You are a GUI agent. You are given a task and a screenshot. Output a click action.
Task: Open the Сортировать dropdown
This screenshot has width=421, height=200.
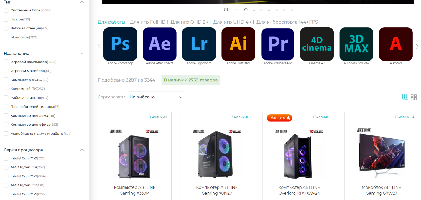[156, 97]
